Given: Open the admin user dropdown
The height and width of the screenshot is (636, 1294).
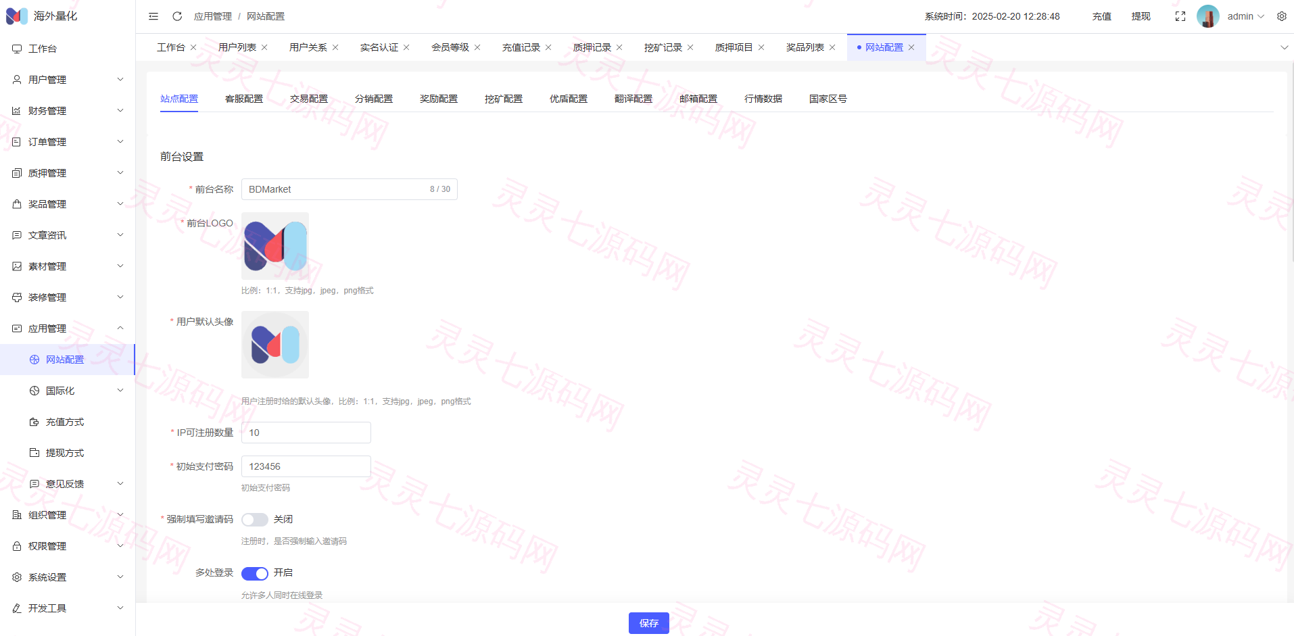Looking at the screenshot, I should (x=1246, y=16).
